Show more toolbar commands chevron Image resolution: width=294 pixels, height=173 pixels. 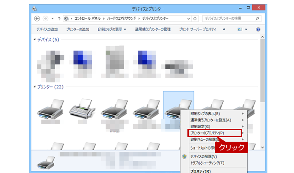click(x=224, y=29)
